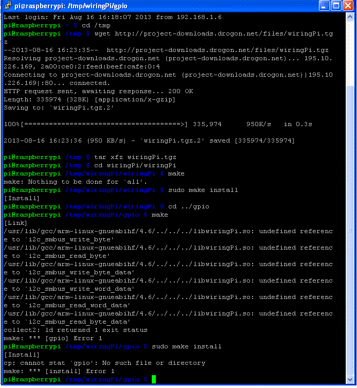Click the 'Connecting to project-downloads.drogon.net' line
357x388 pixels.
coord(168,79)
